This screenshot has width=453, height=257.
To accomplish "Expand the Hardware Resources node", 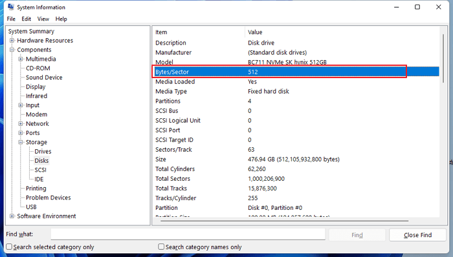I will (x=12, y=41).
